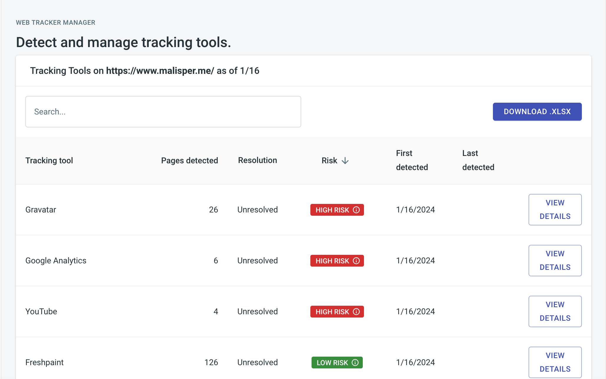Sort by the Pages detected column
Image resolution: width=606 pixels, height=379 pixels.
click(x=189, y=160)
